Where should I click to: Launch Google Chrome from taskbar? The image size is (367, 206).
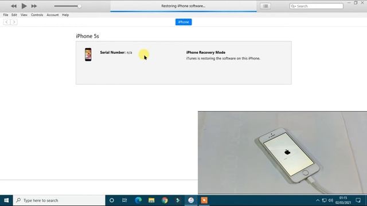165,200
